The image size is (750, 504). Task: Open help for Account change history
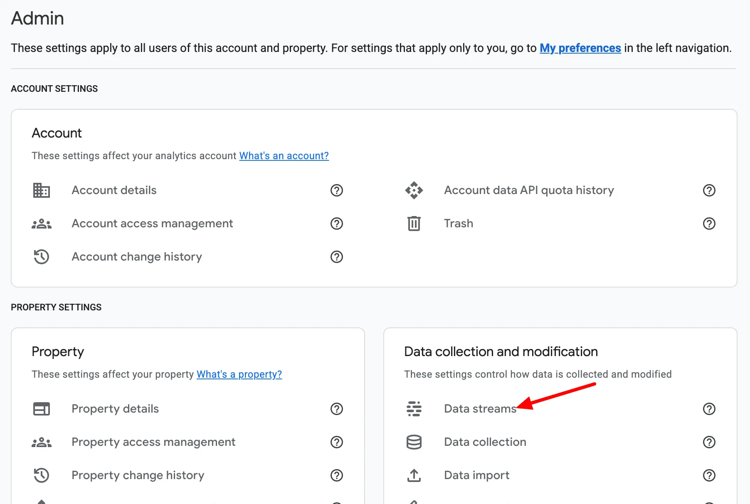(337, 257)
